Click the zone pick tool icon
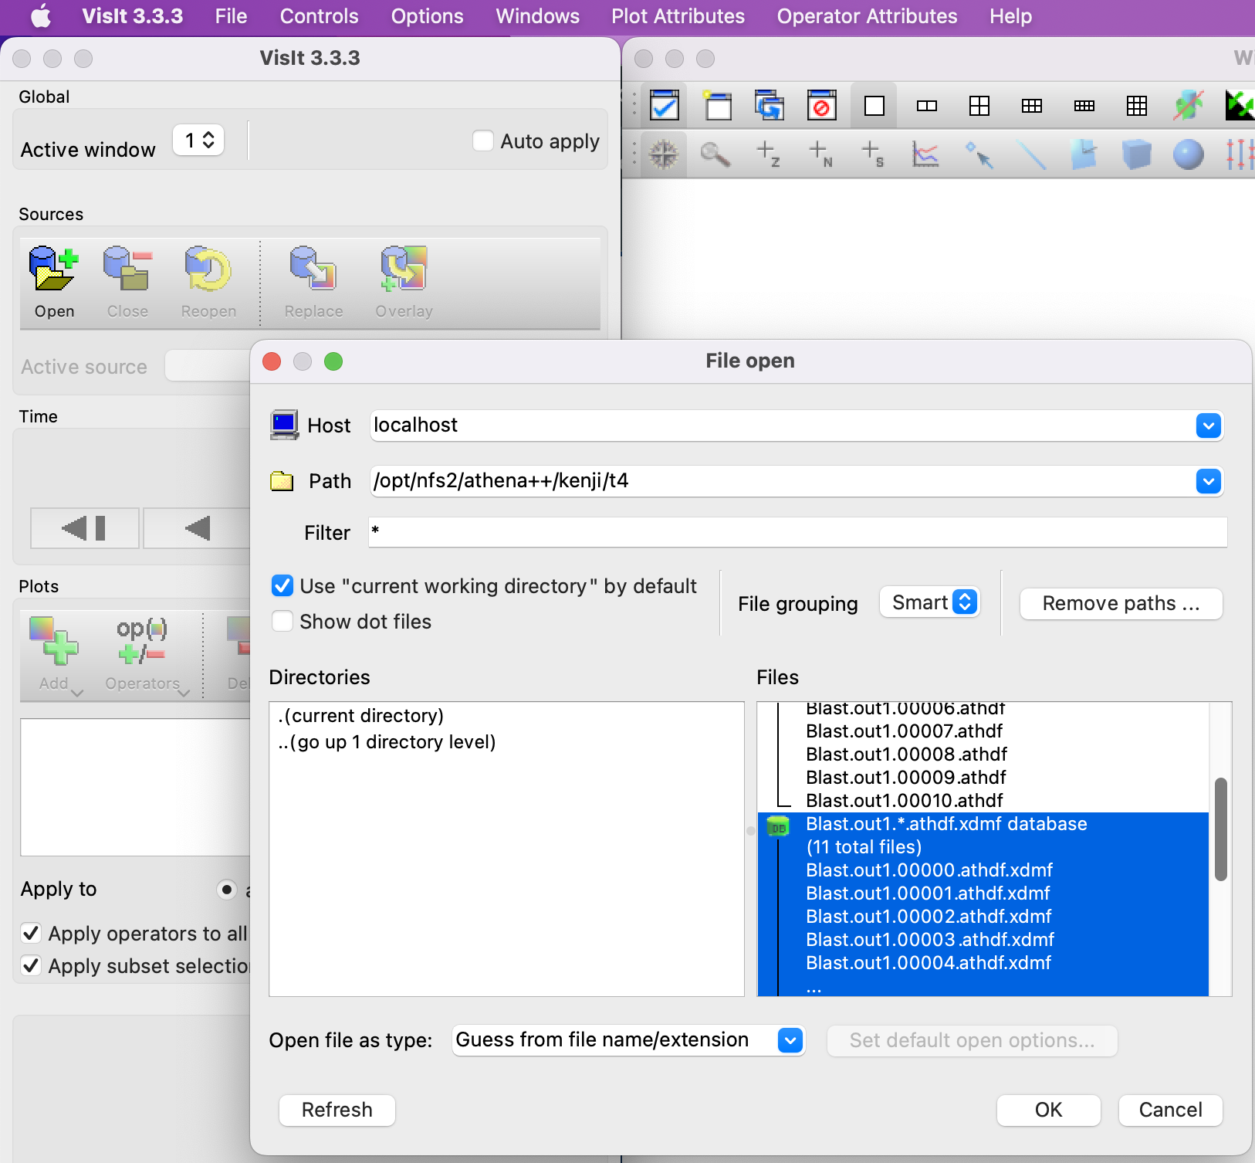Screen dimensions: 1255x1163 click(768, 154)
